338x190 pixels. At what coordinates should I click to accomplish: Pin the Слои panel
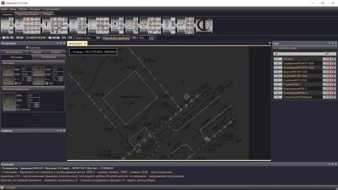(332, 43)
